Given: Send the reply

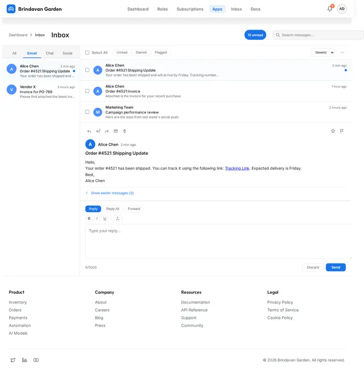Looking at the screenshot, I should [x=336, y=268].
